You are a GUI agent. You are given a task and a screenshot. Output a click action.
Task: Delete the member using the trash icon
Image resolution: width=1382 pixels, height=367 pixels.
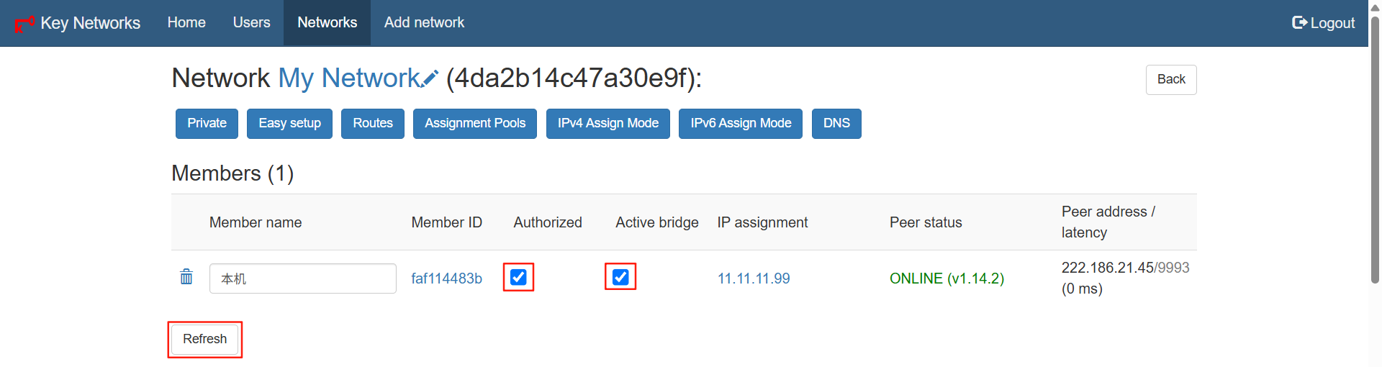click(186, 277)
